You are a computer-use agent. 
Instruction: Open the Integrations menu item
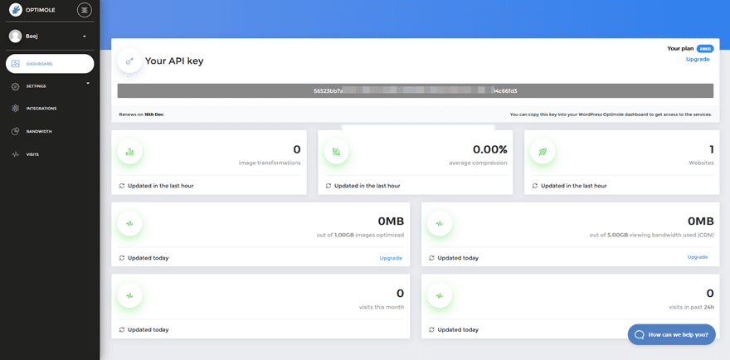41,109
